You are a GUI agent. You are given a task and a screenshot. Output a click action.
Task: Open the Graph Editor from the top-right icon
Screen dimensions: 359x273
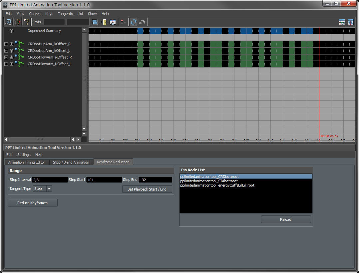point(342,22)
